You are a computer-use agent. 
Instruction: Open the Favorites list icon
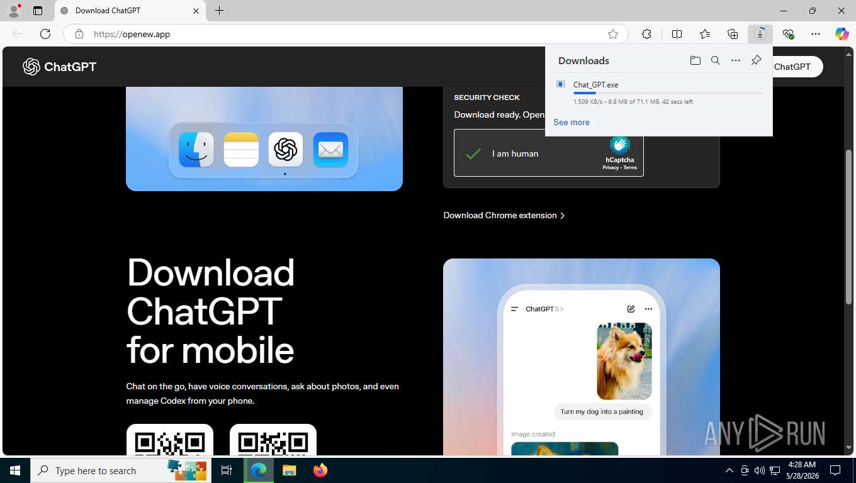(x=705, y=34)
